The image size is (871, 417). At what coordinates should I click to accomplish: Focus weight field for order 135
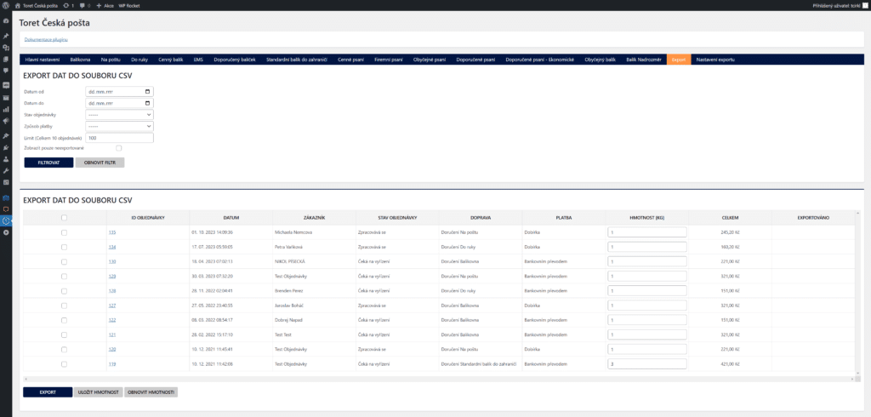[647, 232]
